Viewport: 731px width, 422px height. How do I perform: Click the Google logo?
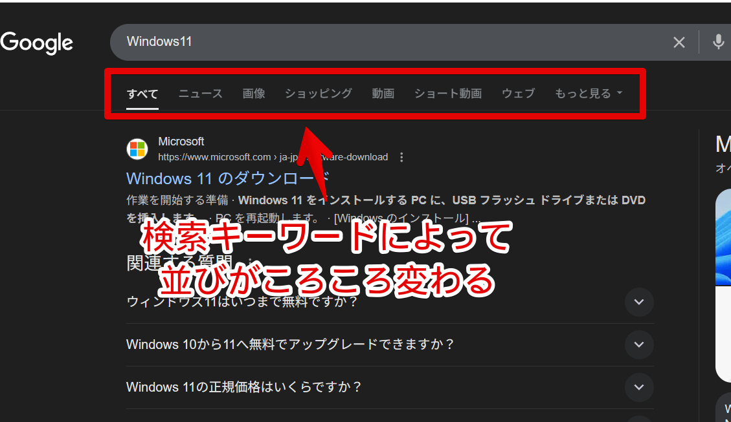37,43
